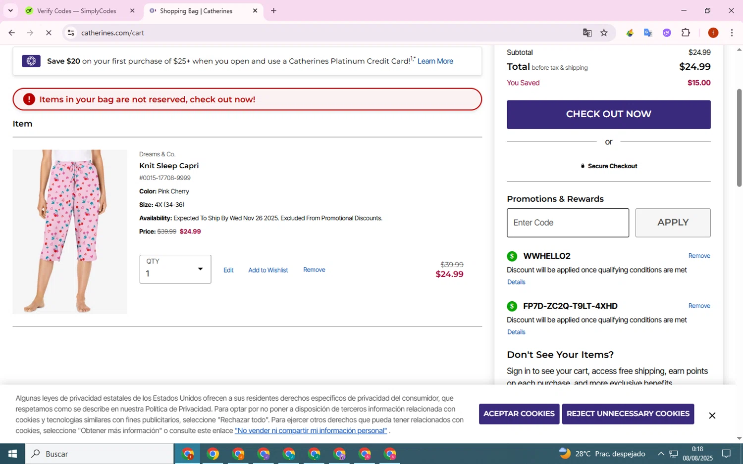Show hidden system tray icons

click(x=661, y=454)
